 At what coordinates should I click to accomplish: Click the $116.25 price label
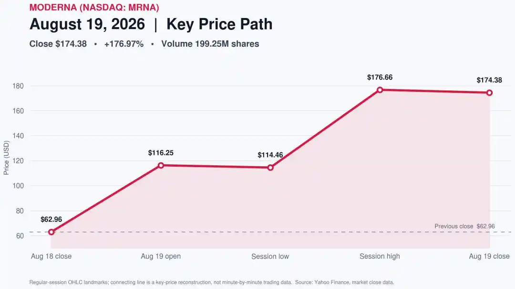coord(161,153)
